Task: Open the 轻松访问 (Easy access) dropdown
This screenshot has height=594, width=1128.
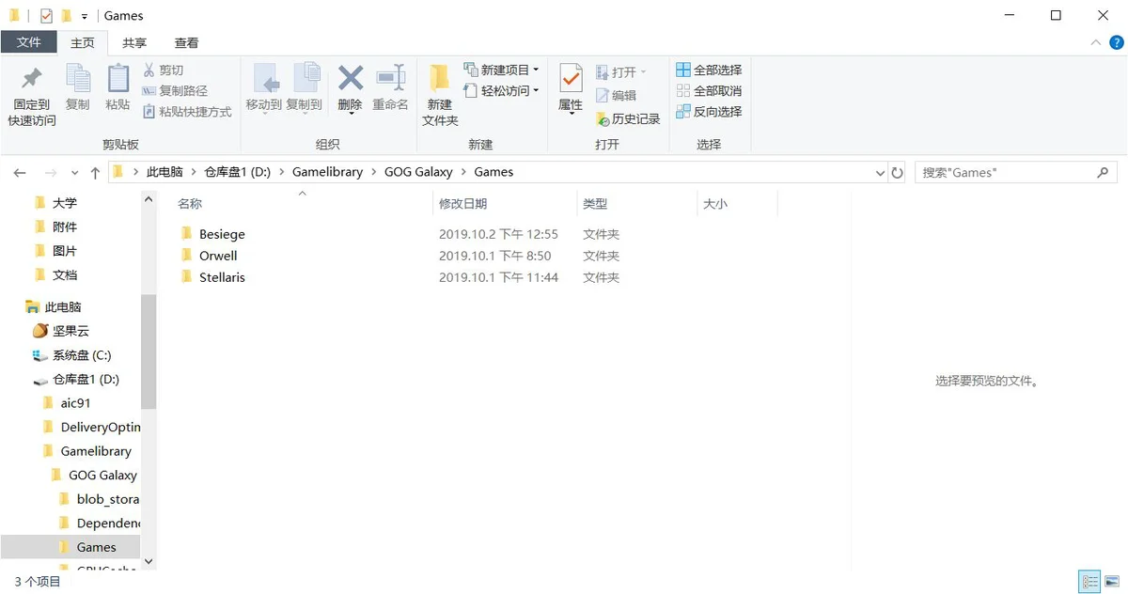Action: click(501, 91)
